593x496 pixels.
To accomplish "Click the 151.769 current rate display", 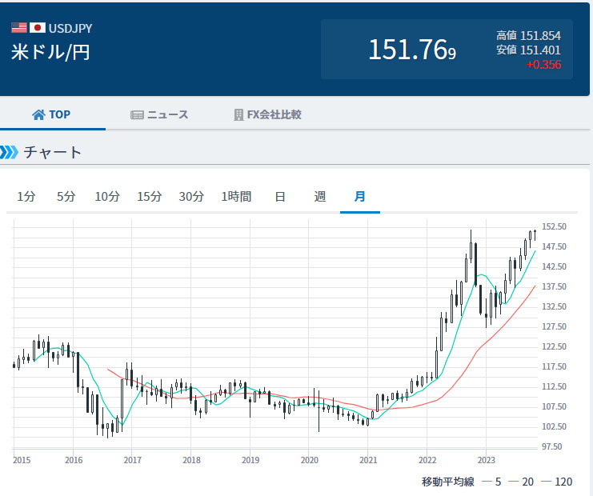I will point(412,50).
